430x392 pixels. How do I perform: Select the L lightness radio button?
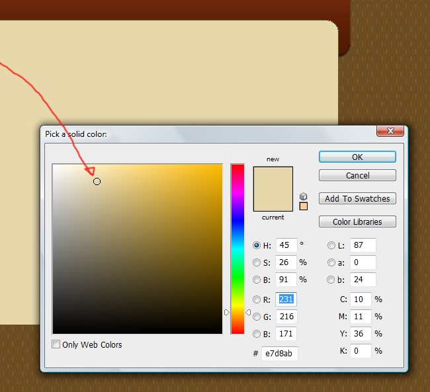[x=331, y=245]
